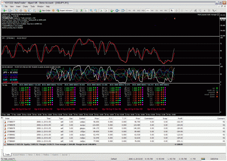Close the Terminal panel with X

click(x=2, y=118)
